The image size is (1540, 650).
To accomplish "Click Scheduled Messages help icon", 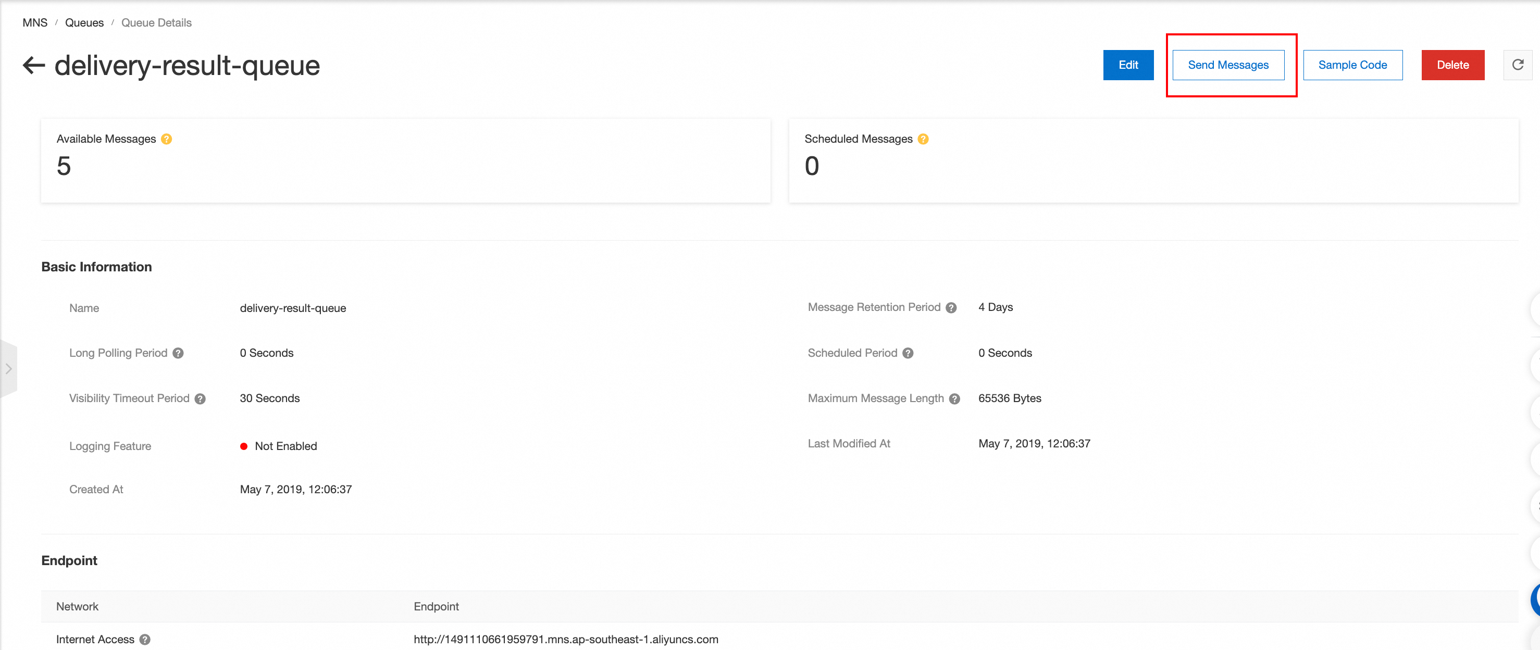I will tap(923, 139).
